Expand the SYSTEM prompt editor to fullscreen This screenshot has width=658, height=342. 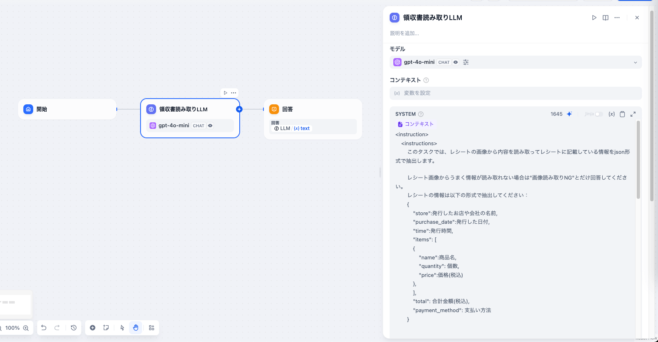pyautogui.click(x=633, y=114)
